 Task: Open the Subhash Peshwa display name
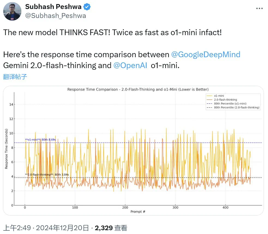[x=53, y=7]
